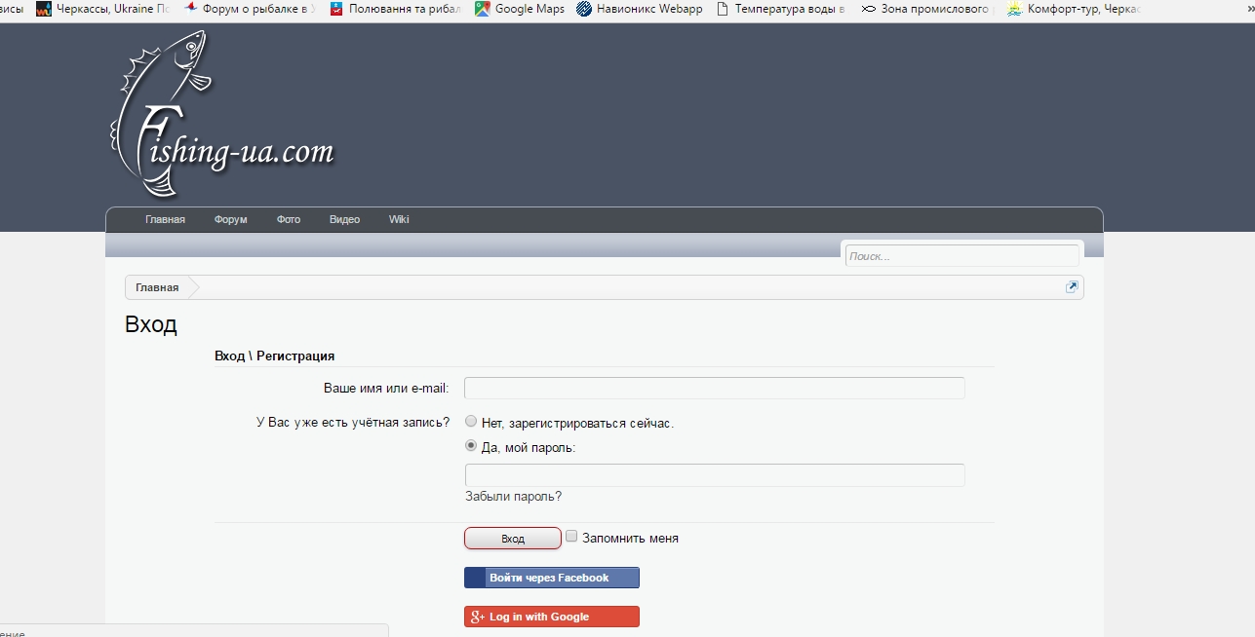This screenshot has width=1255, height=637.
Task: Open the Температура воды bookmark
Action: [x=780, y=9]
